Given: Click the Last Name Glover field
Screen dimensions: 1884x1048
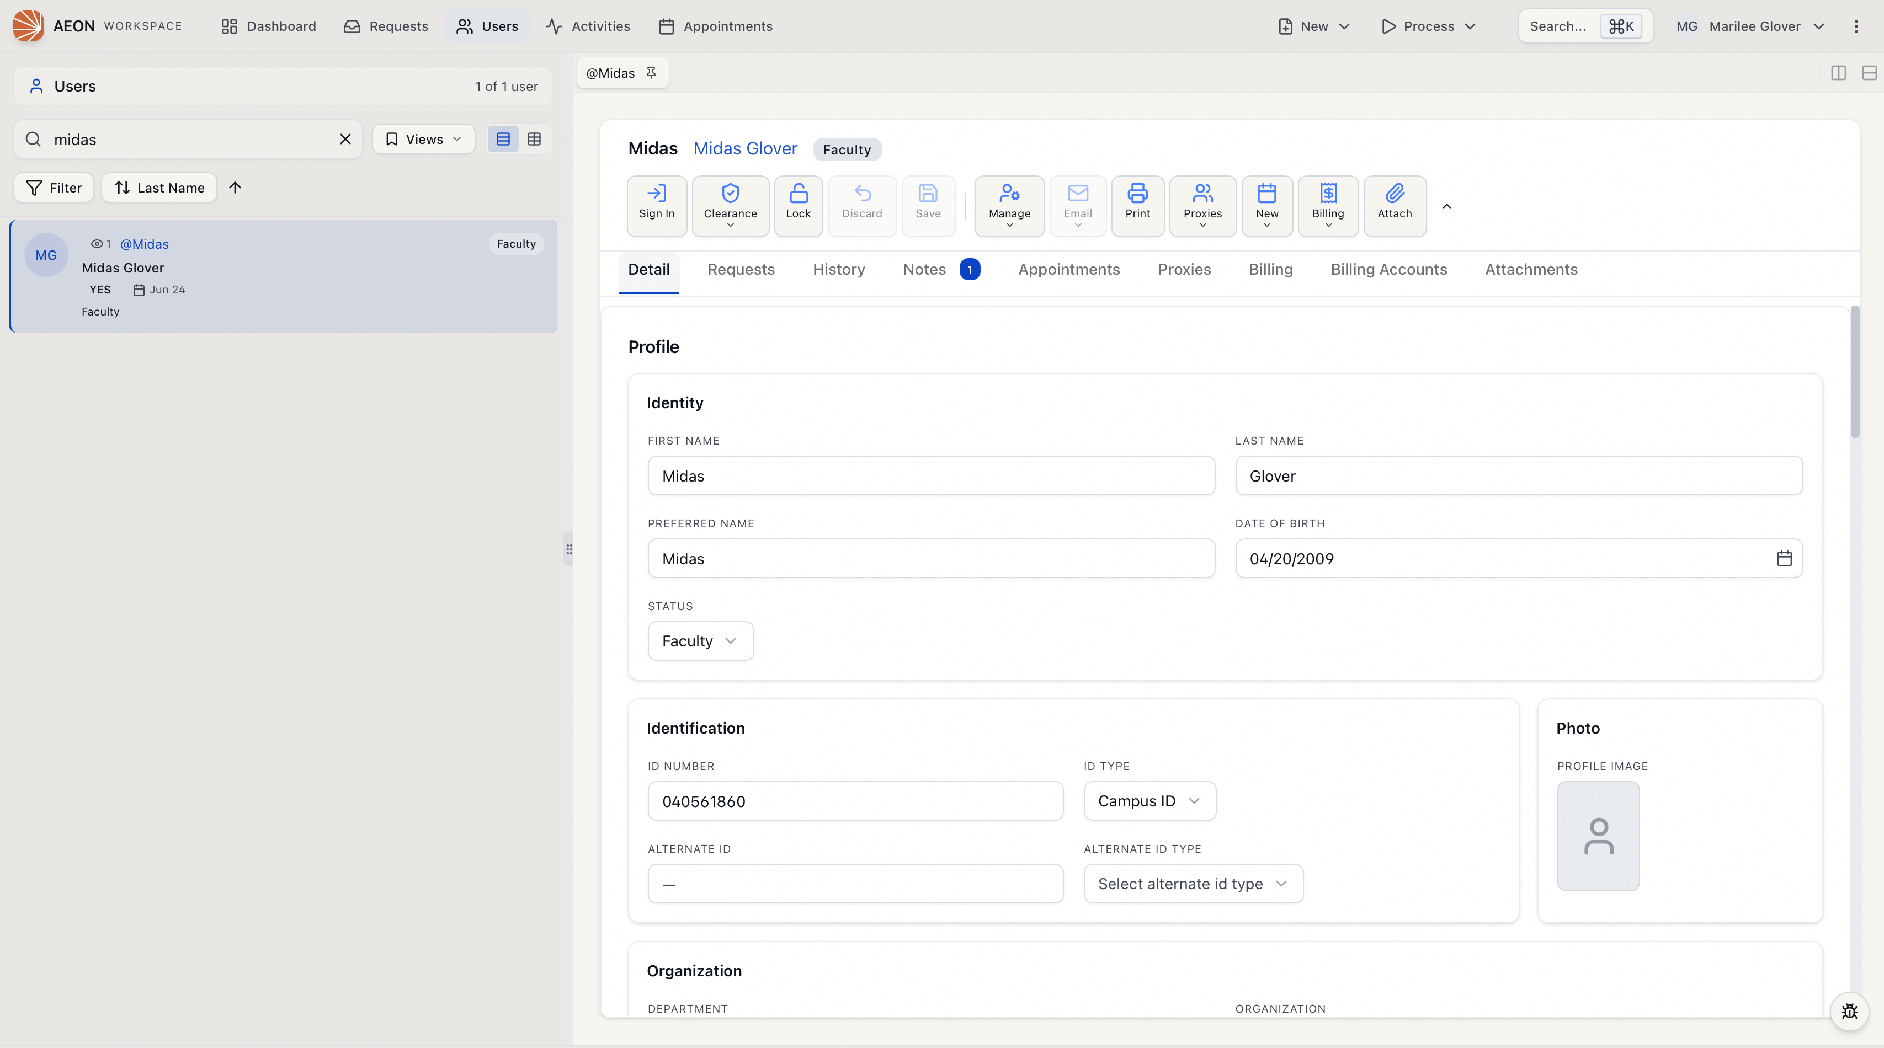Looking at the screenshot, I should pos(1518,476).
